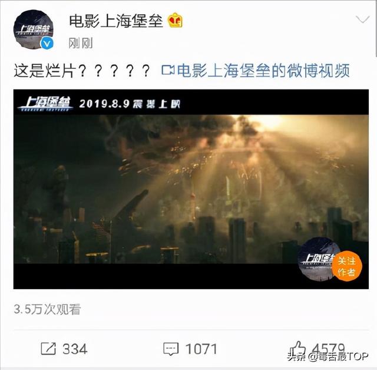This screenshot has width=377, height=370.
Task: Click the 3.5万次观看 view count
Action: (47, 309)
